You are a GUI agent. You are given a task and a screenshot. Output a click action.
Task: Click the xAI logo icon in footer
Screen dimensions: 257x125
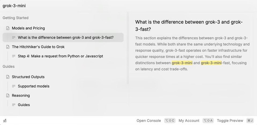tap(5, 121)
